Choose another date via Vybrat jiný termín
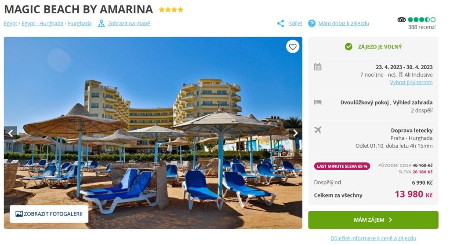The height and width of the screenshot is (245, 450). click(x=411, y=82)
